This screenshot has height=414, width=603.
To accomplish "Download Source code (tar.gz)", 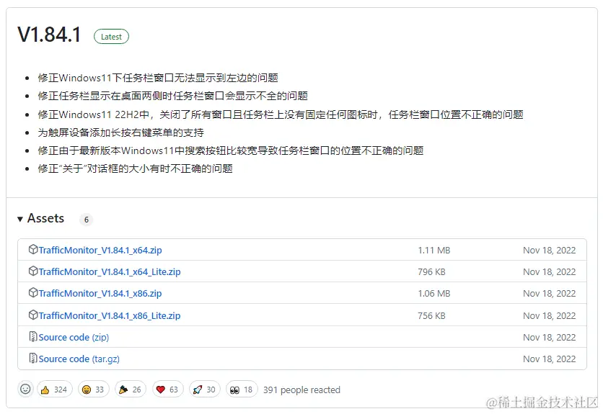I will coord(79,359).
